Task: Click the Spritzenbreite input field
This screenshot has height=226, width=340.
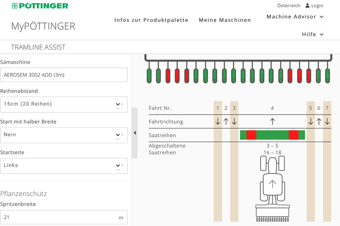Action: 64,217
